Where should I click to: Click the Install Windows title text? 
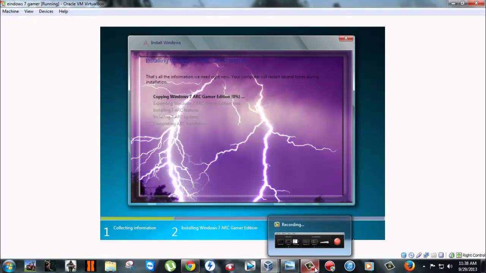[x=166, y=42]
